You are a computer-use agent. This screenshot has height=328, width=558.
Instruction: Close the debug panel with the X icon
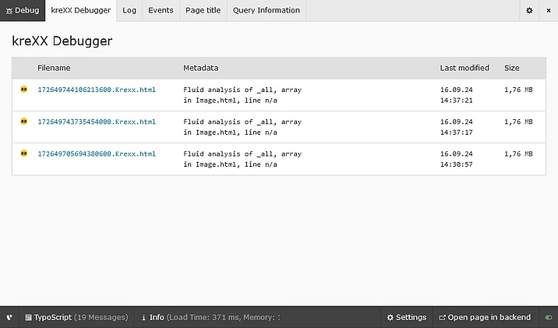(547, 10)
